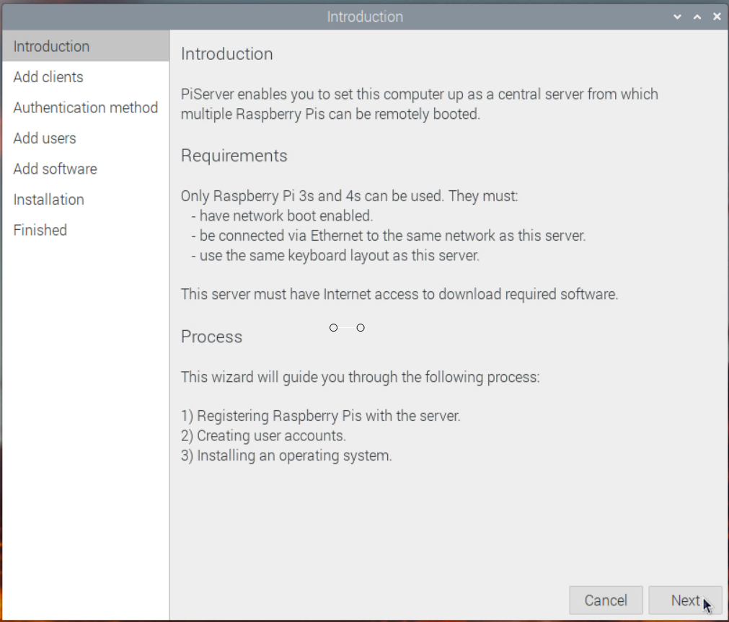Go to Authentication method step
Viewport: 729px width, 622px height.
point(86,108)
